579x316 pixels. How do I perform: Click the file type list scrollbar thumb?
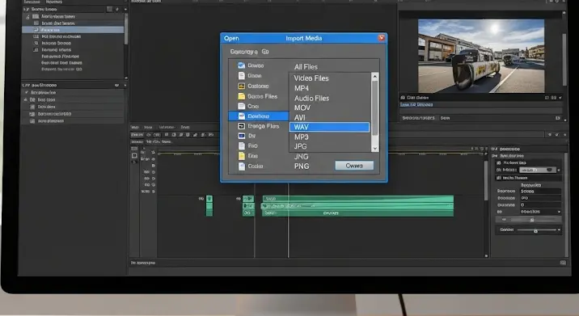tap(374, 107)
